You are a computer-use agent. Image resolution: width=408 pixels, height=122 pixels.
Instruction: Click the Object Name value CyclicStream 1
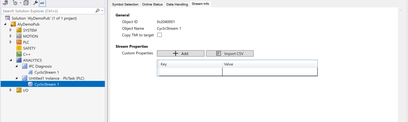(x=169, y=28)
